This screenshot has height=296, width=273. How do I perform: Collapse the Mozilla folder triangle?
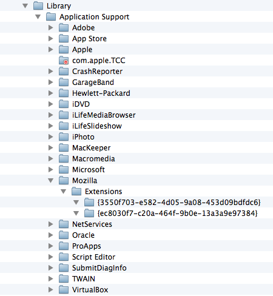(x=51, y=181)
